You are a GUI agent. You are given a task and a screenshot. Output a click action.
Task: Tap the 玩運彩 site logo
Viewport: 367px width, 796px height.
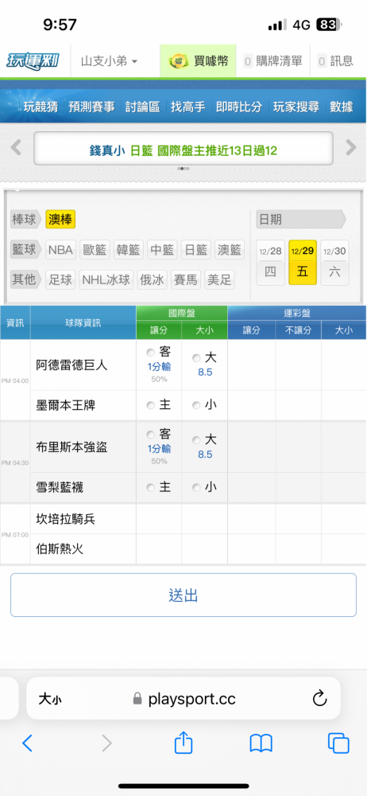pos(33,61)
